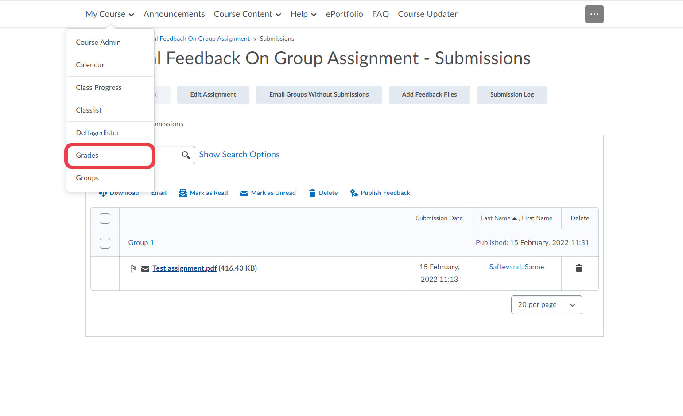Click the Delete trash icon in toolbar
683x416 pixels.
click(x=312, y=193)
